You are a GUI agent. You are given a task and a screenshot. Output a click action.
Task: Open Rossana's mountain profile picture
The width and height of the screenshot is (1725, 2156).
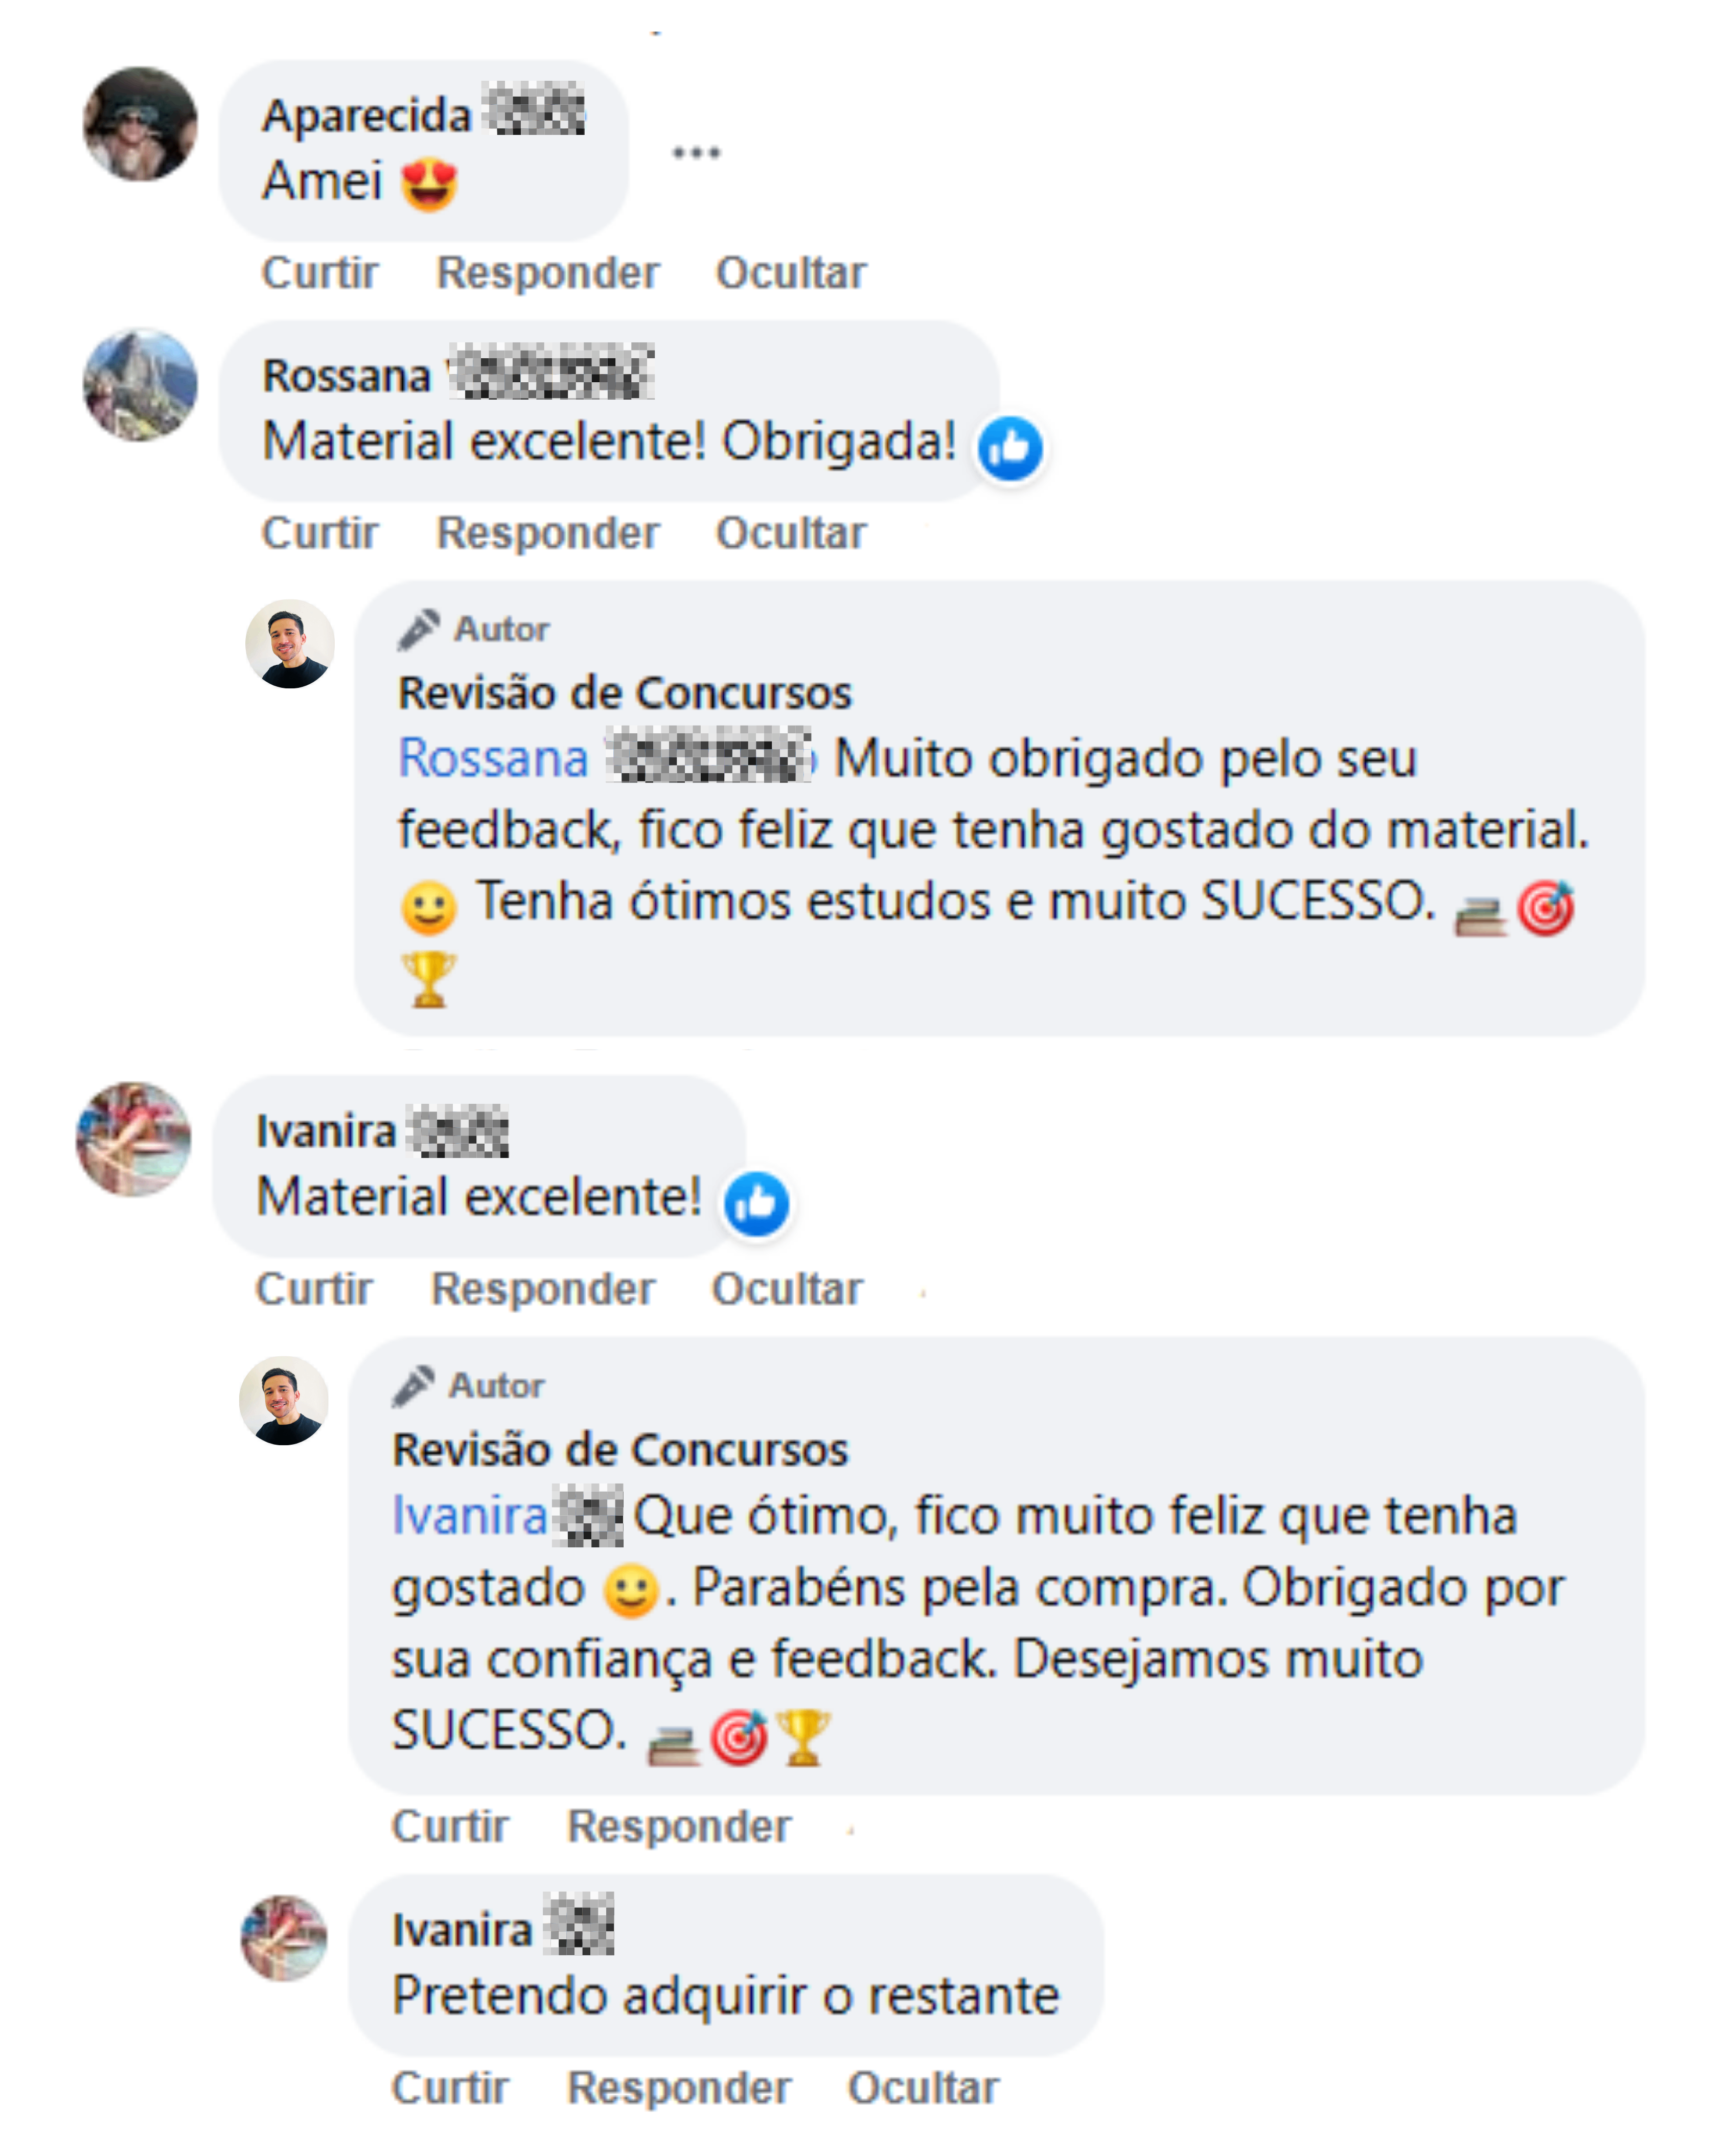pyautogui.click(x=140, y=385)
